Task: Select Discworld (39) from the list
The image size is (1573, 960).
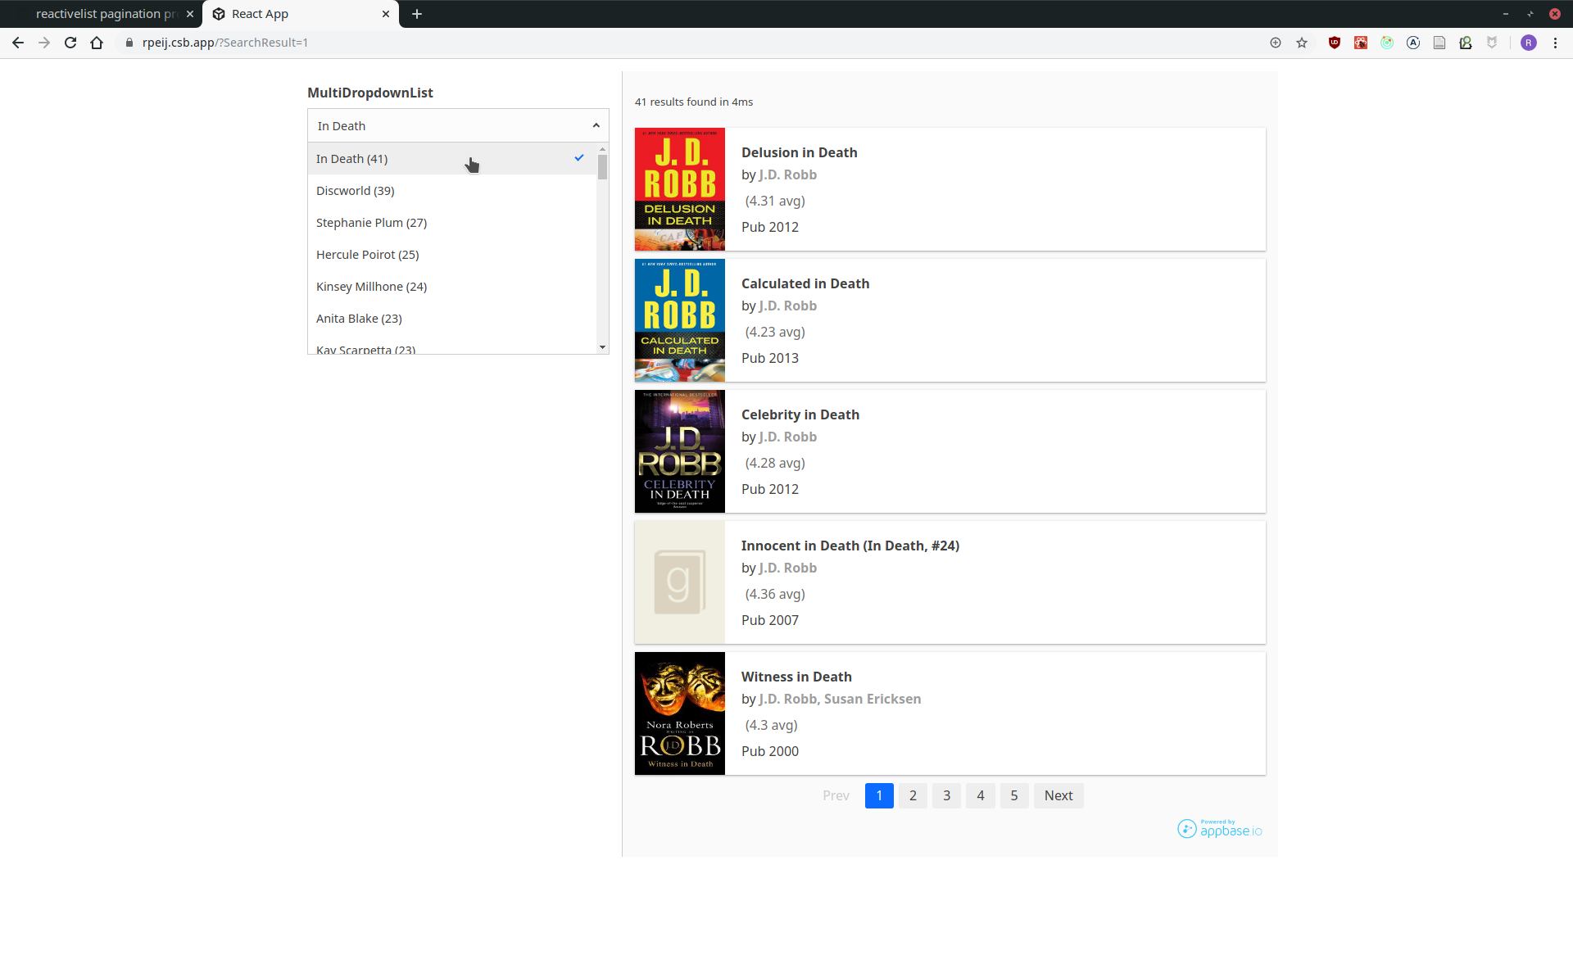Action: tap(451, 191)
